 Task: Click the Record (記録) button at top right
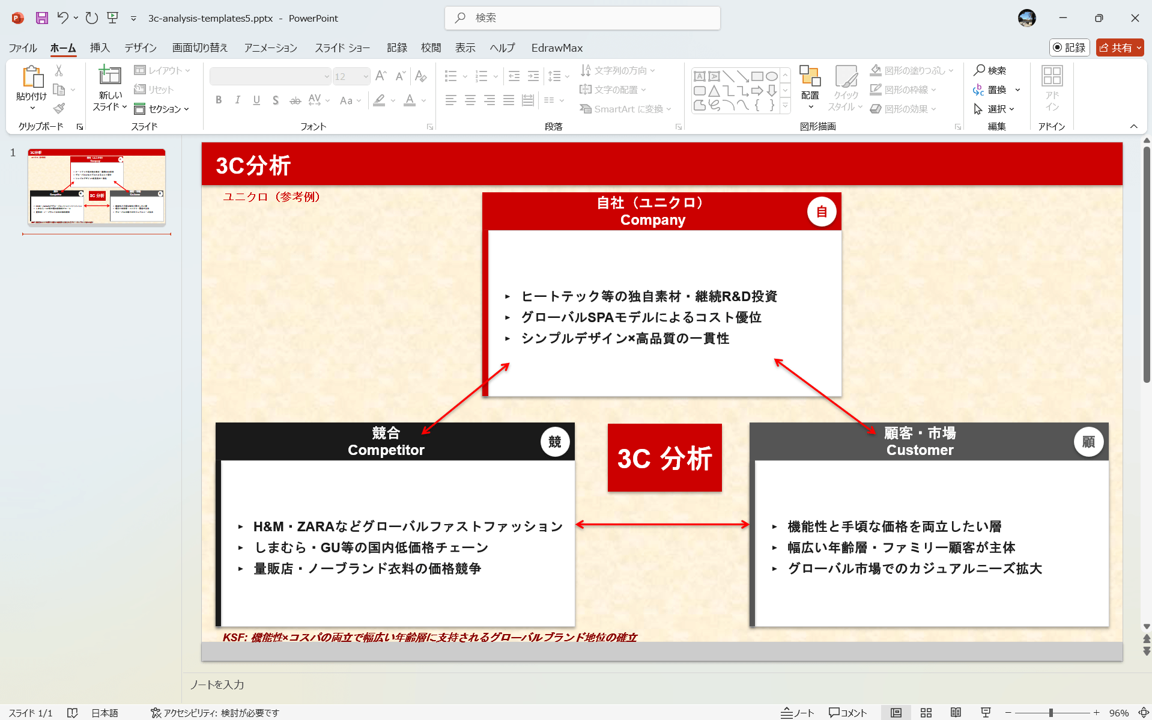click(x=1069, y=47)
